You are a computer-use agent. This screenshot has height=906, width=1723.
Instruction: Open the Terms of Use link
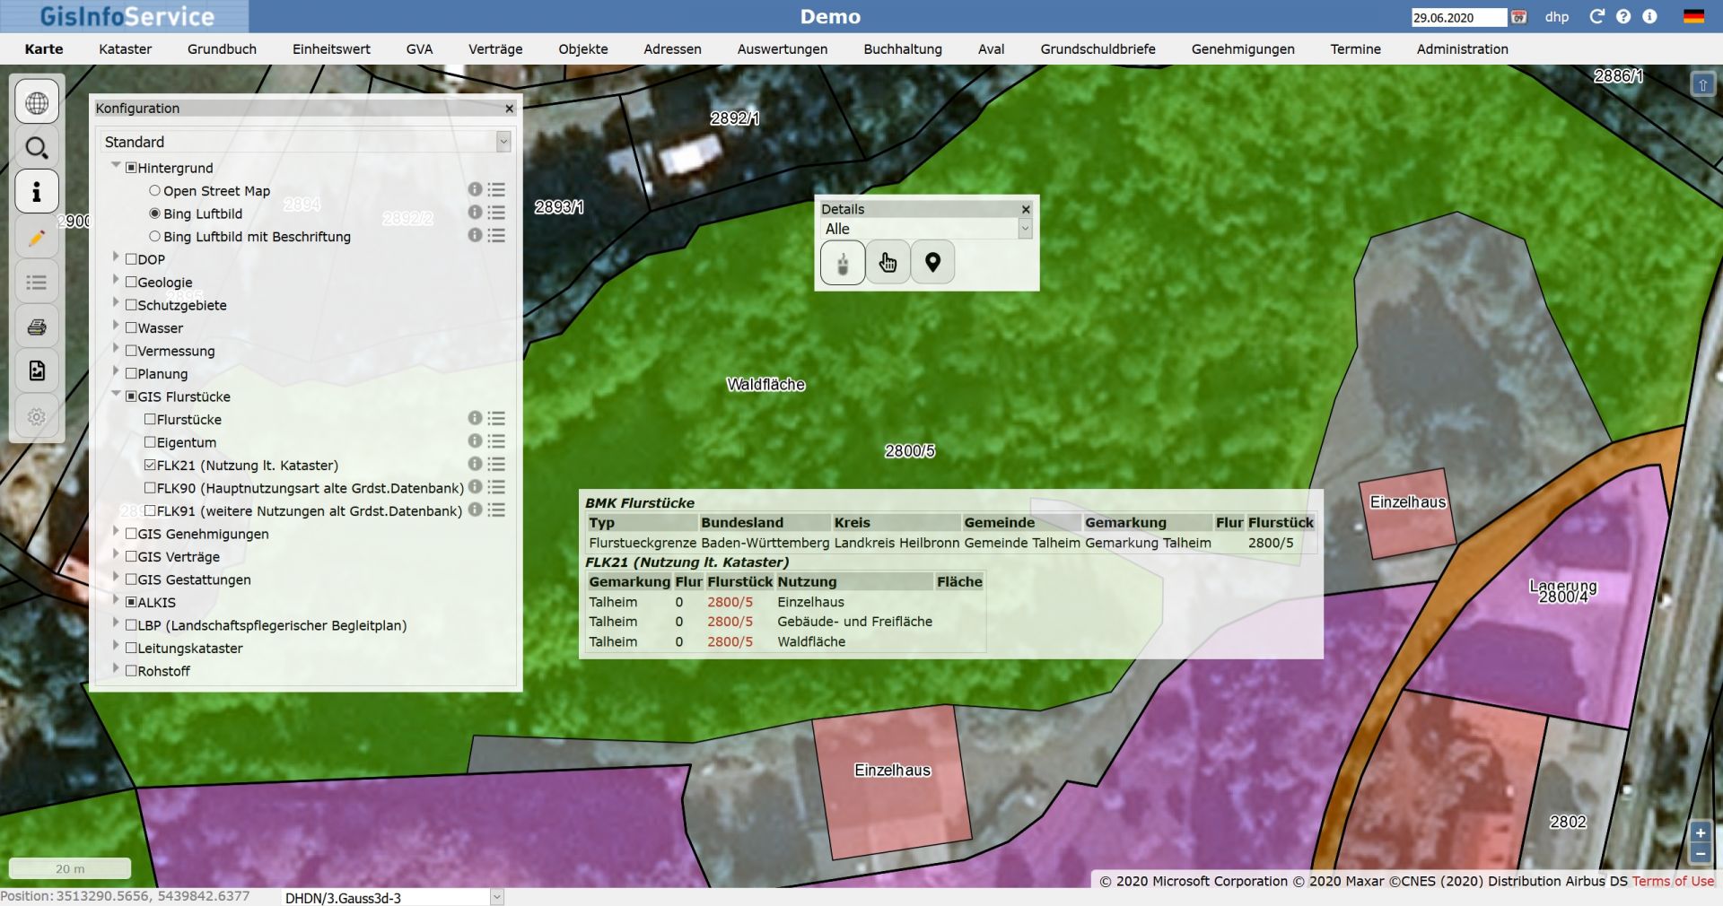tap(1673, 881)
